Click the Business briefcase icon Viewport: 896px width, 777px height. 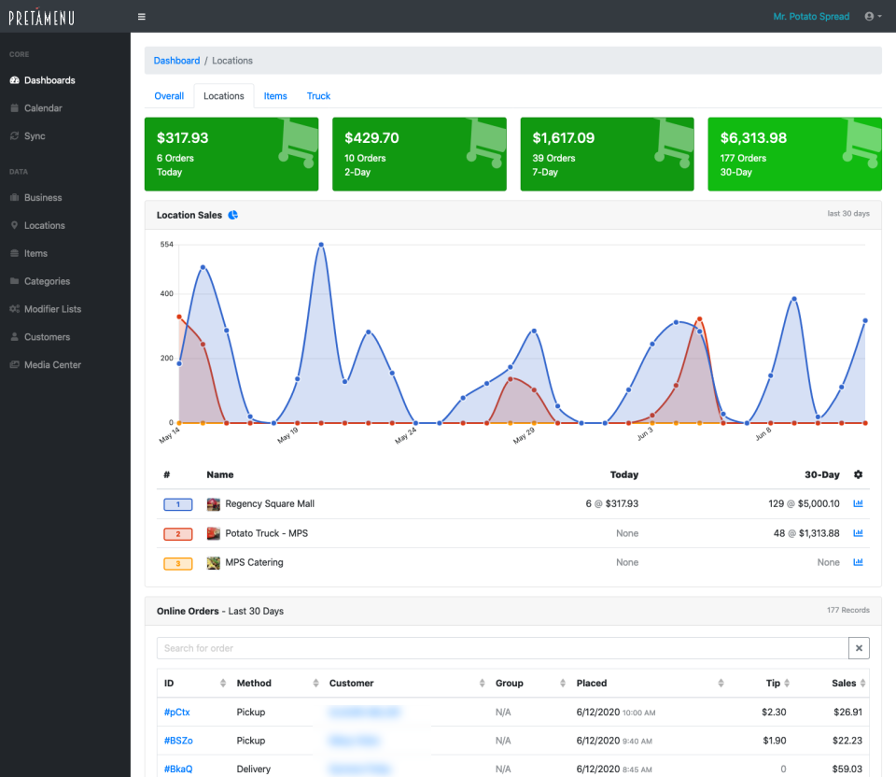[14, 198]
